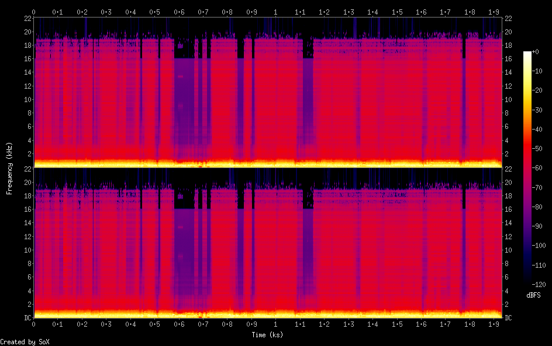Click the "Created by SoX" text
The width and height of the screenshot is (552, 346).
tap(25, 342)
